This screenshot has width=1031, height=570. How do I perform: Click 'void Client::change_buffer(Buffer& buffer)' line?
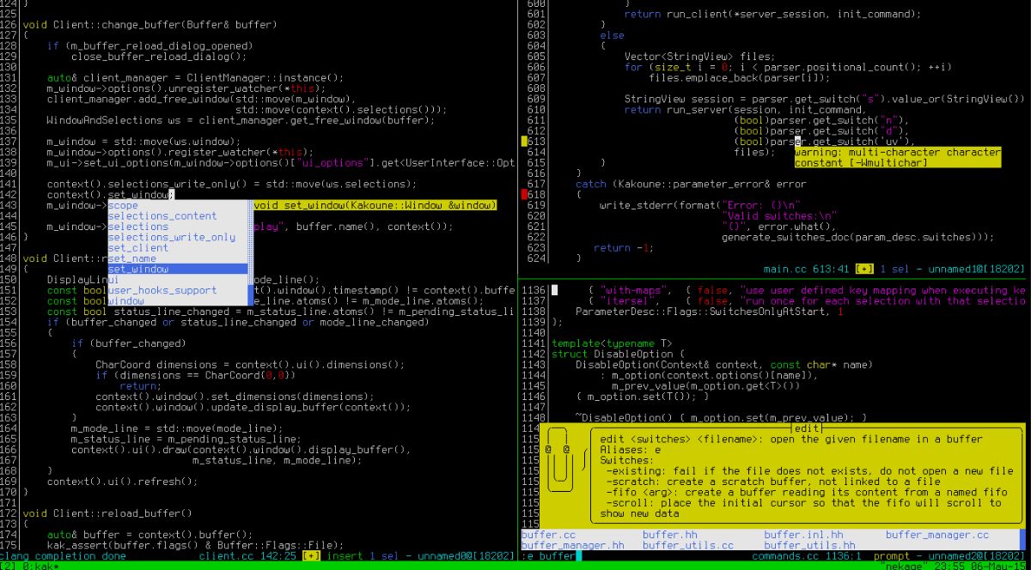150,24
